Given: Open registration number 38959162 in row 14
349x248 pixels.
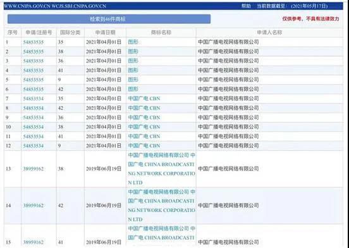Looking at the screenshot, I should click(34, 206).
